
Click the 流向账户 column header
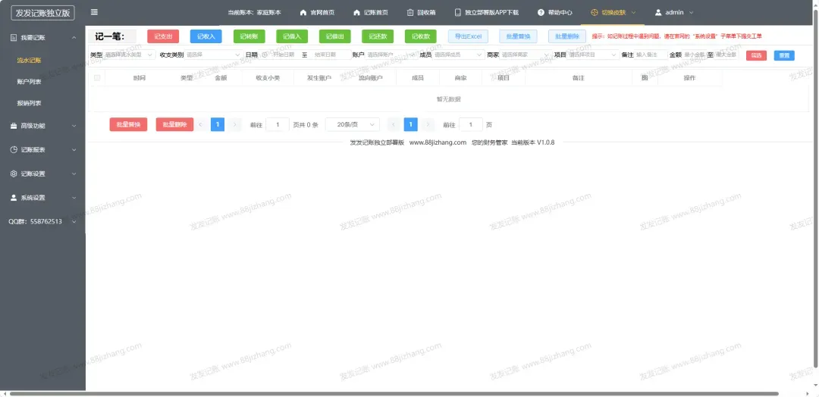[370, 78]
